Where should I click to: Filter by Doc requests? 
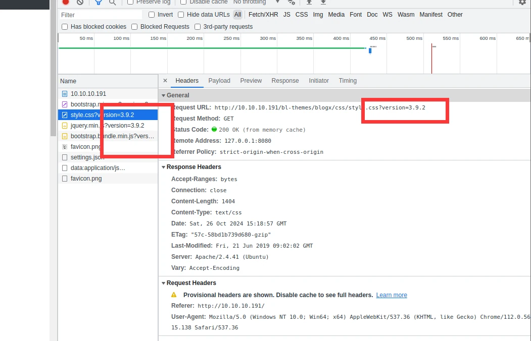tap(372, 15)
